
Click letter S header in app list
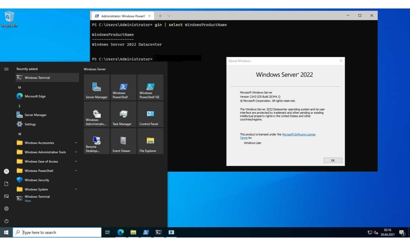tap(19, 106)
